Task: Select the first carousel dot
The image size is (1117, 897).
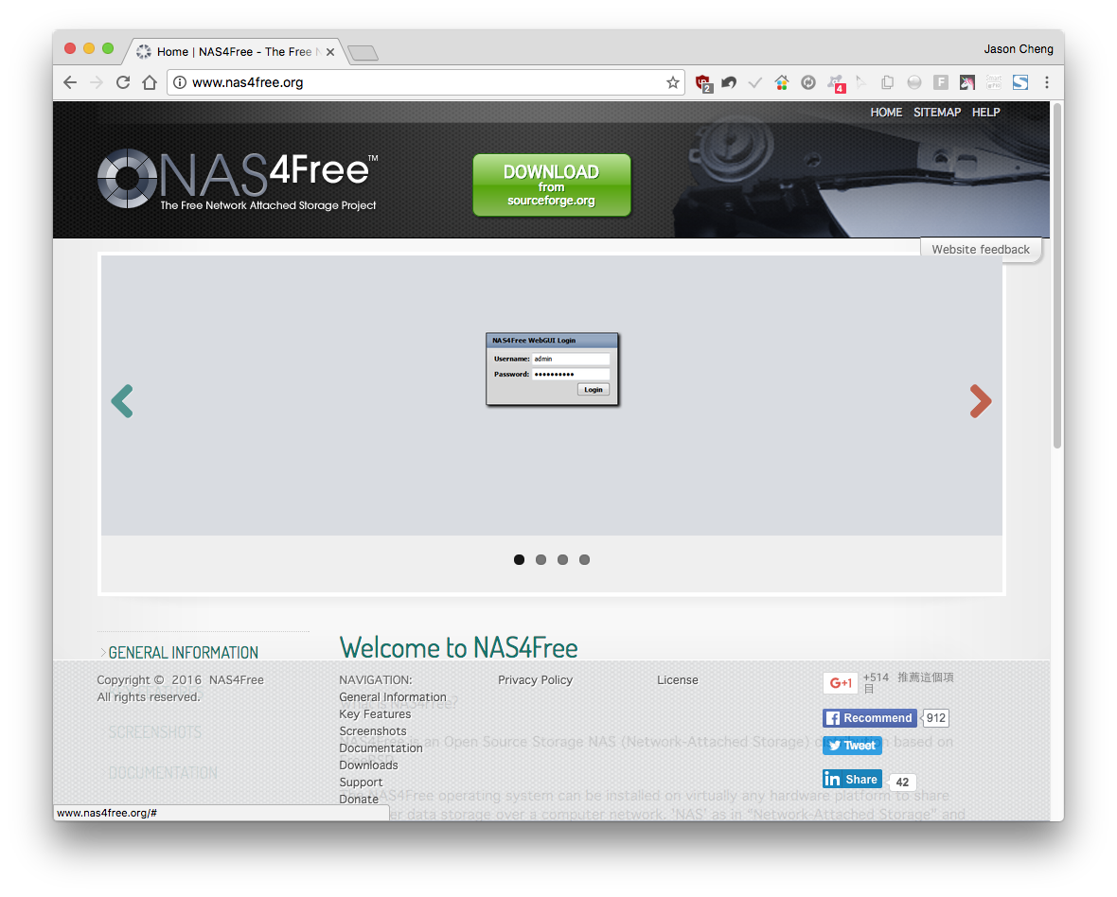Action: [x=520, y=559]
